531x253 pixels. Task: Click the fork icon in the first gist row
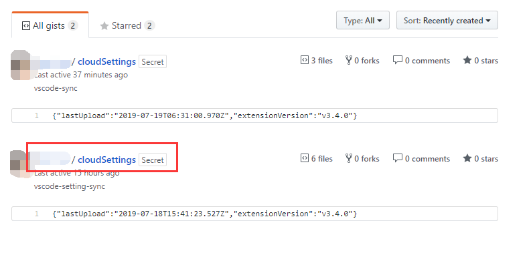point(348,60)
